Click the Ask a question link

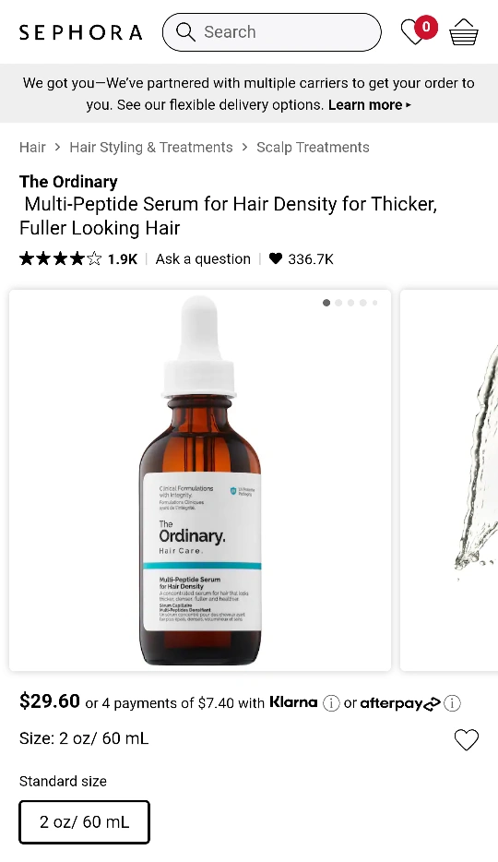(203, 259)
